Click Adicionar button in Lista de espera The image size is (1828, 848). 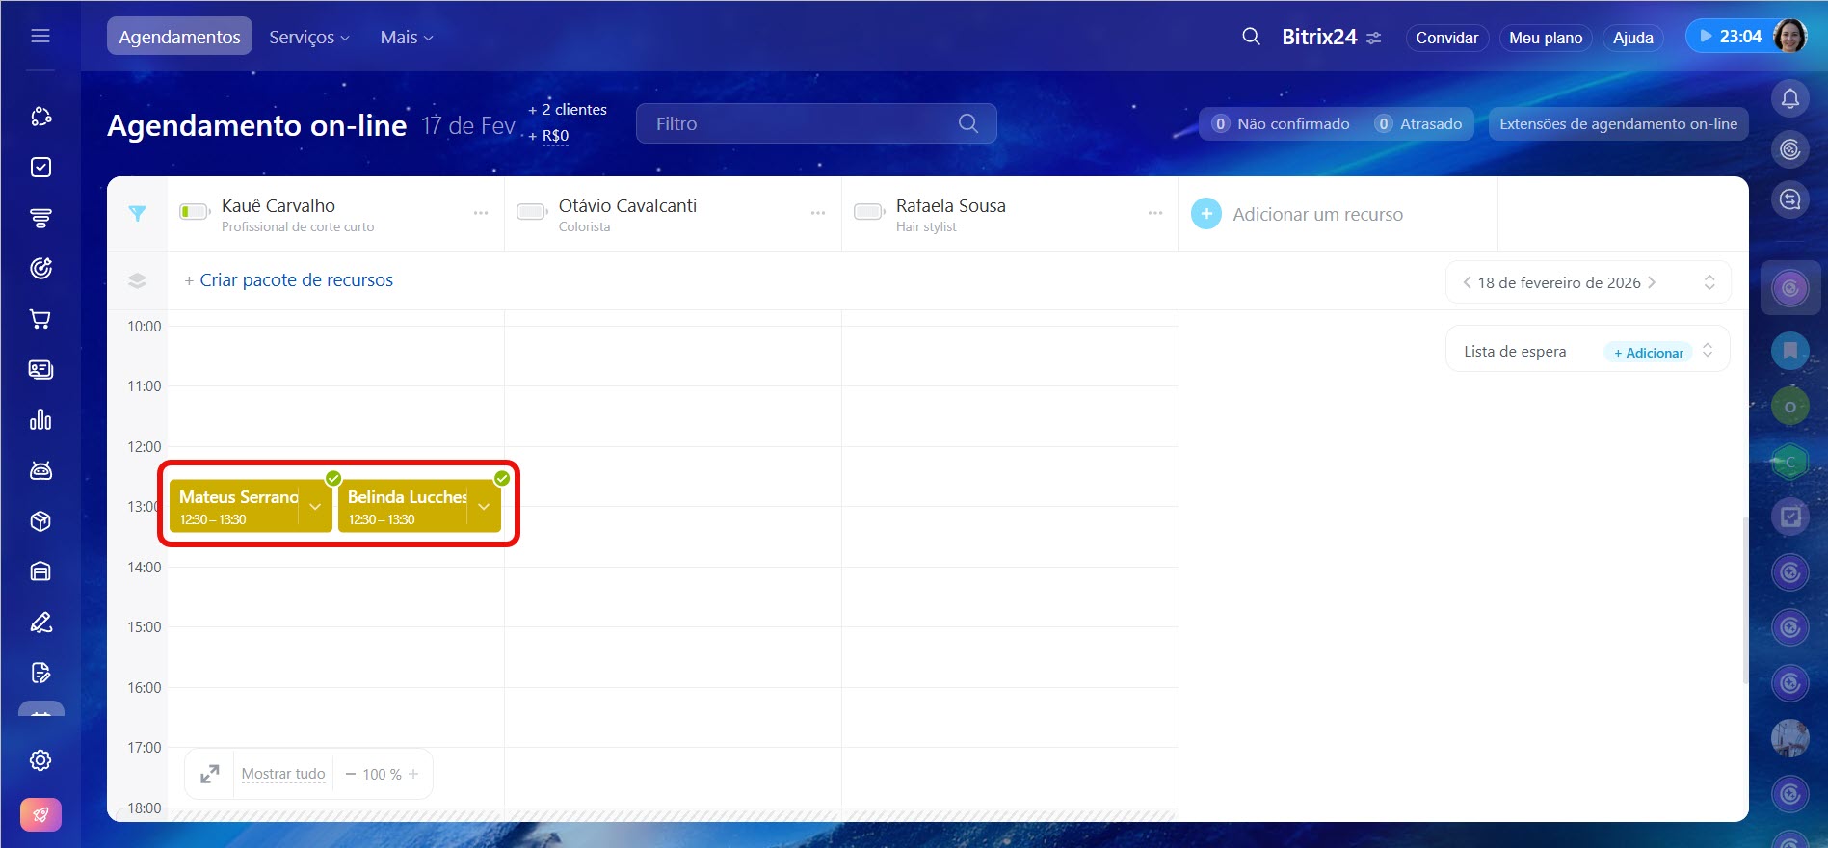1649,353
